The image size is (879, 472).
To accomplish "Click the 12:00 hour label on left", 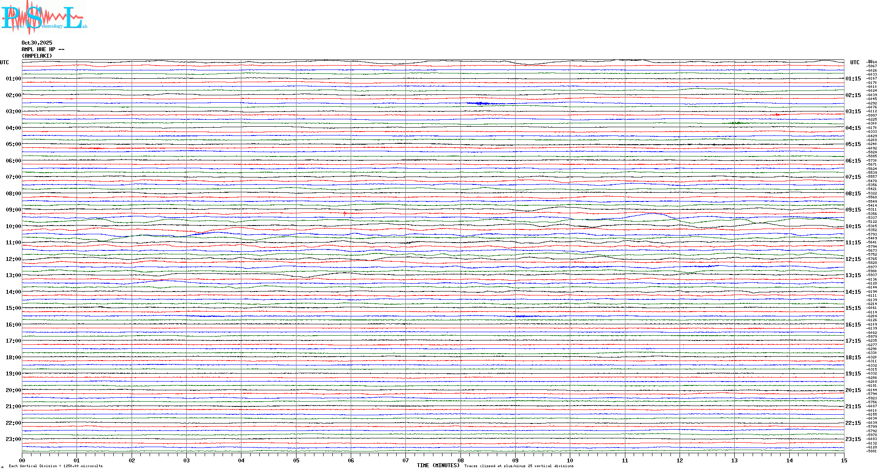I will [13, 259].
